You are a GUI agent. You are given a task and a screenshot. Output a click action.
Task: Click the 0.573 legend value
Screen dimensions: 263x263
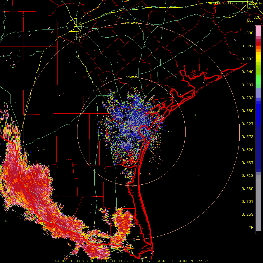[248, 137]
